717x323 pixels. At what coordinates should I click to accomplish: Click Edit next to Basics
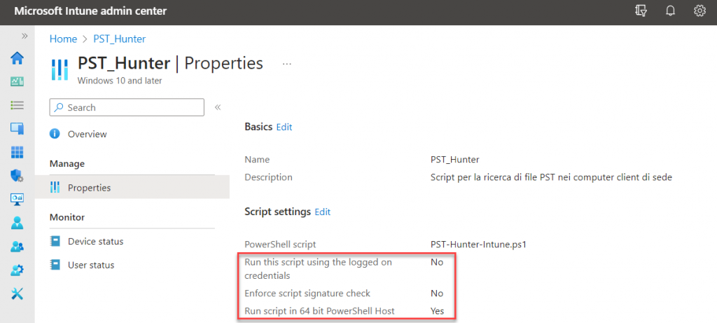click(x=284, y=128)
